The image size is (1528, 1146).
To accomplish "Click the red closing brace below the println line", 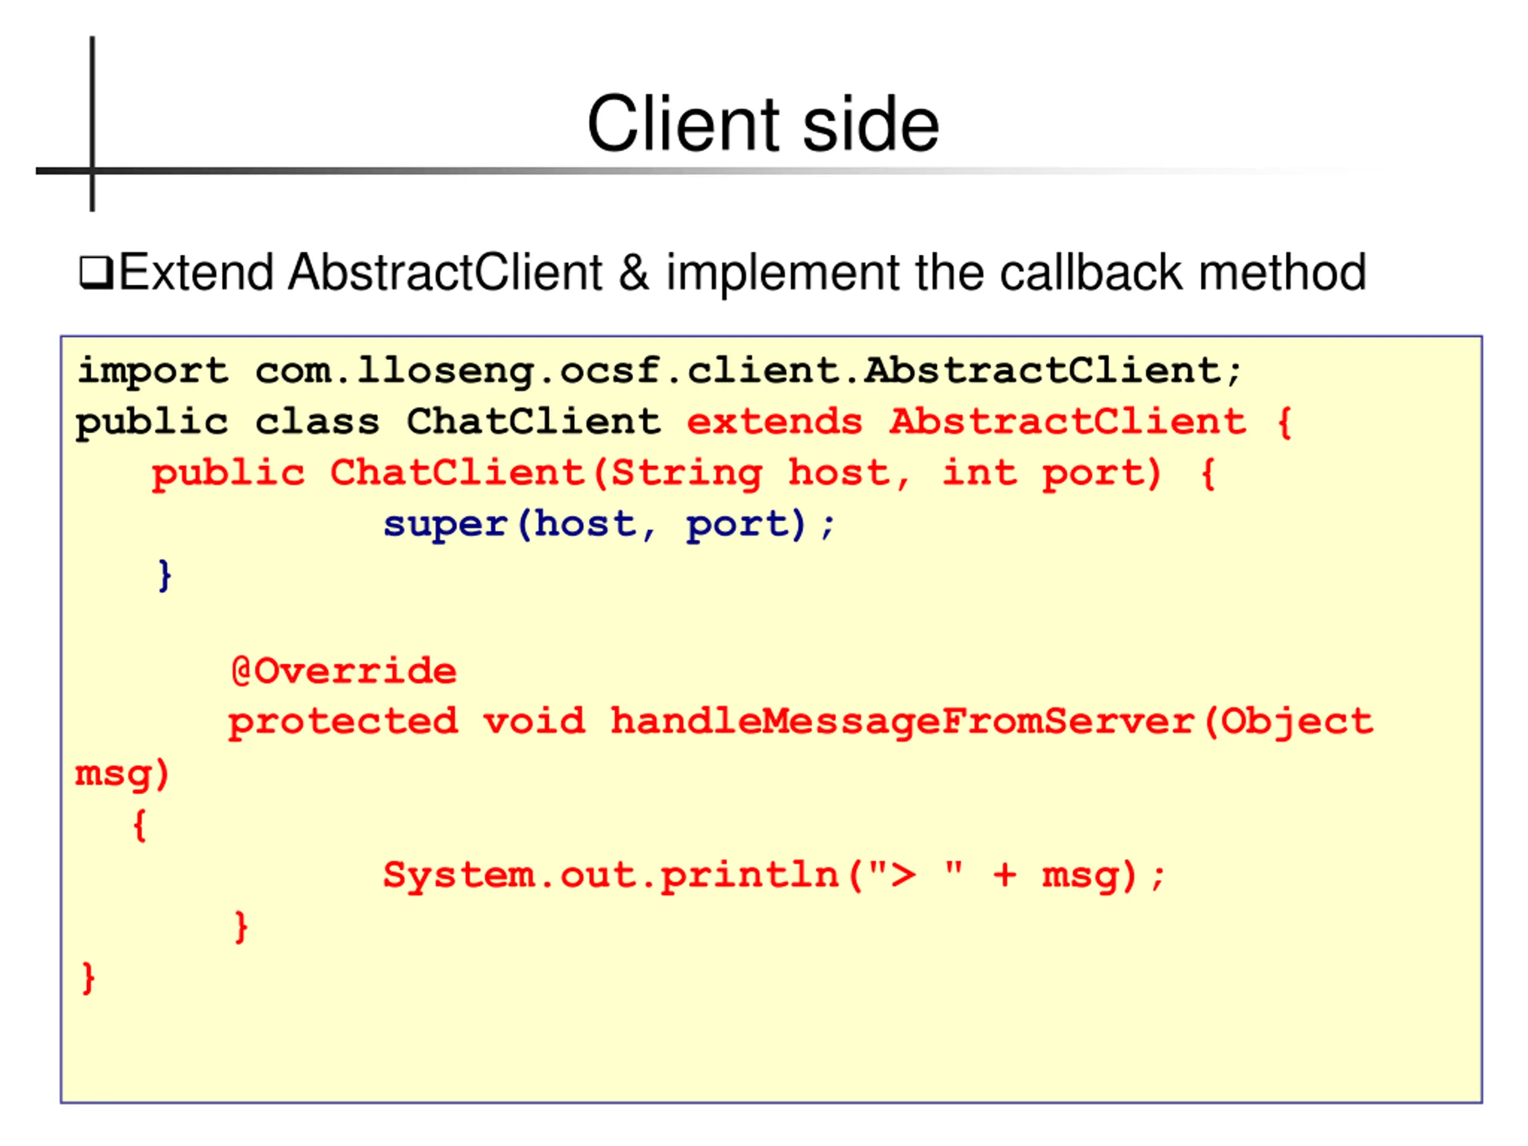I will coord(241,928).
